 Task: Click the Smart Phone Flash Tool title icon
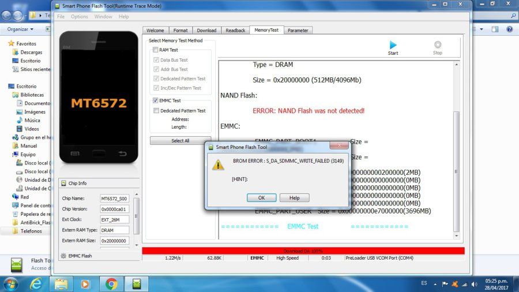click(57, 6)
